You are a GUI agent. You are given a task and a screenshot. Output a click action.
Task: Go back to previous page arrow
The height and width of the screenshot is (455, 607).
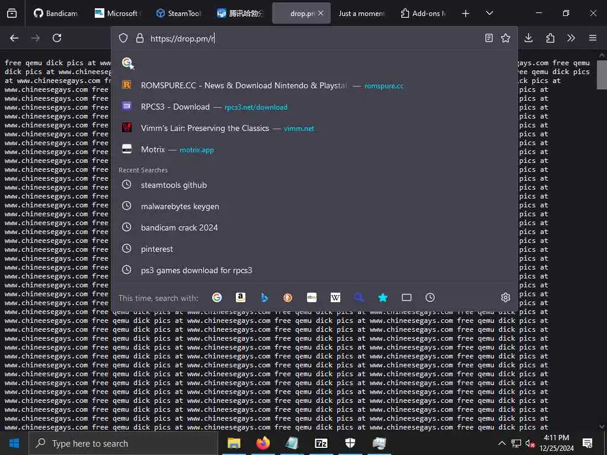pyautogui.click(x=14, y=38)
